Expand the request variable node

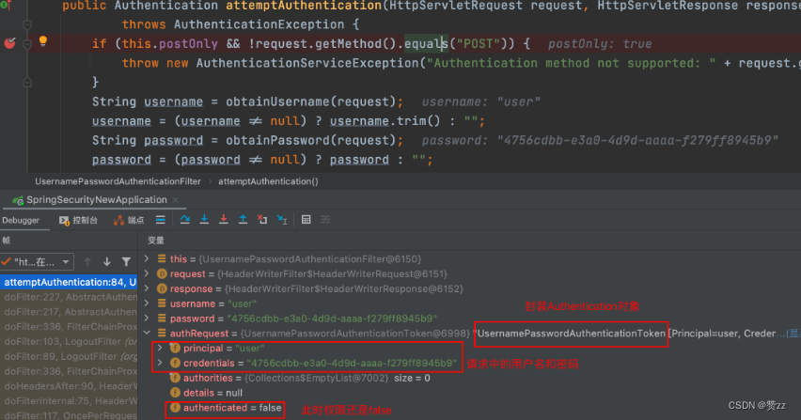[x=147, y=273]
